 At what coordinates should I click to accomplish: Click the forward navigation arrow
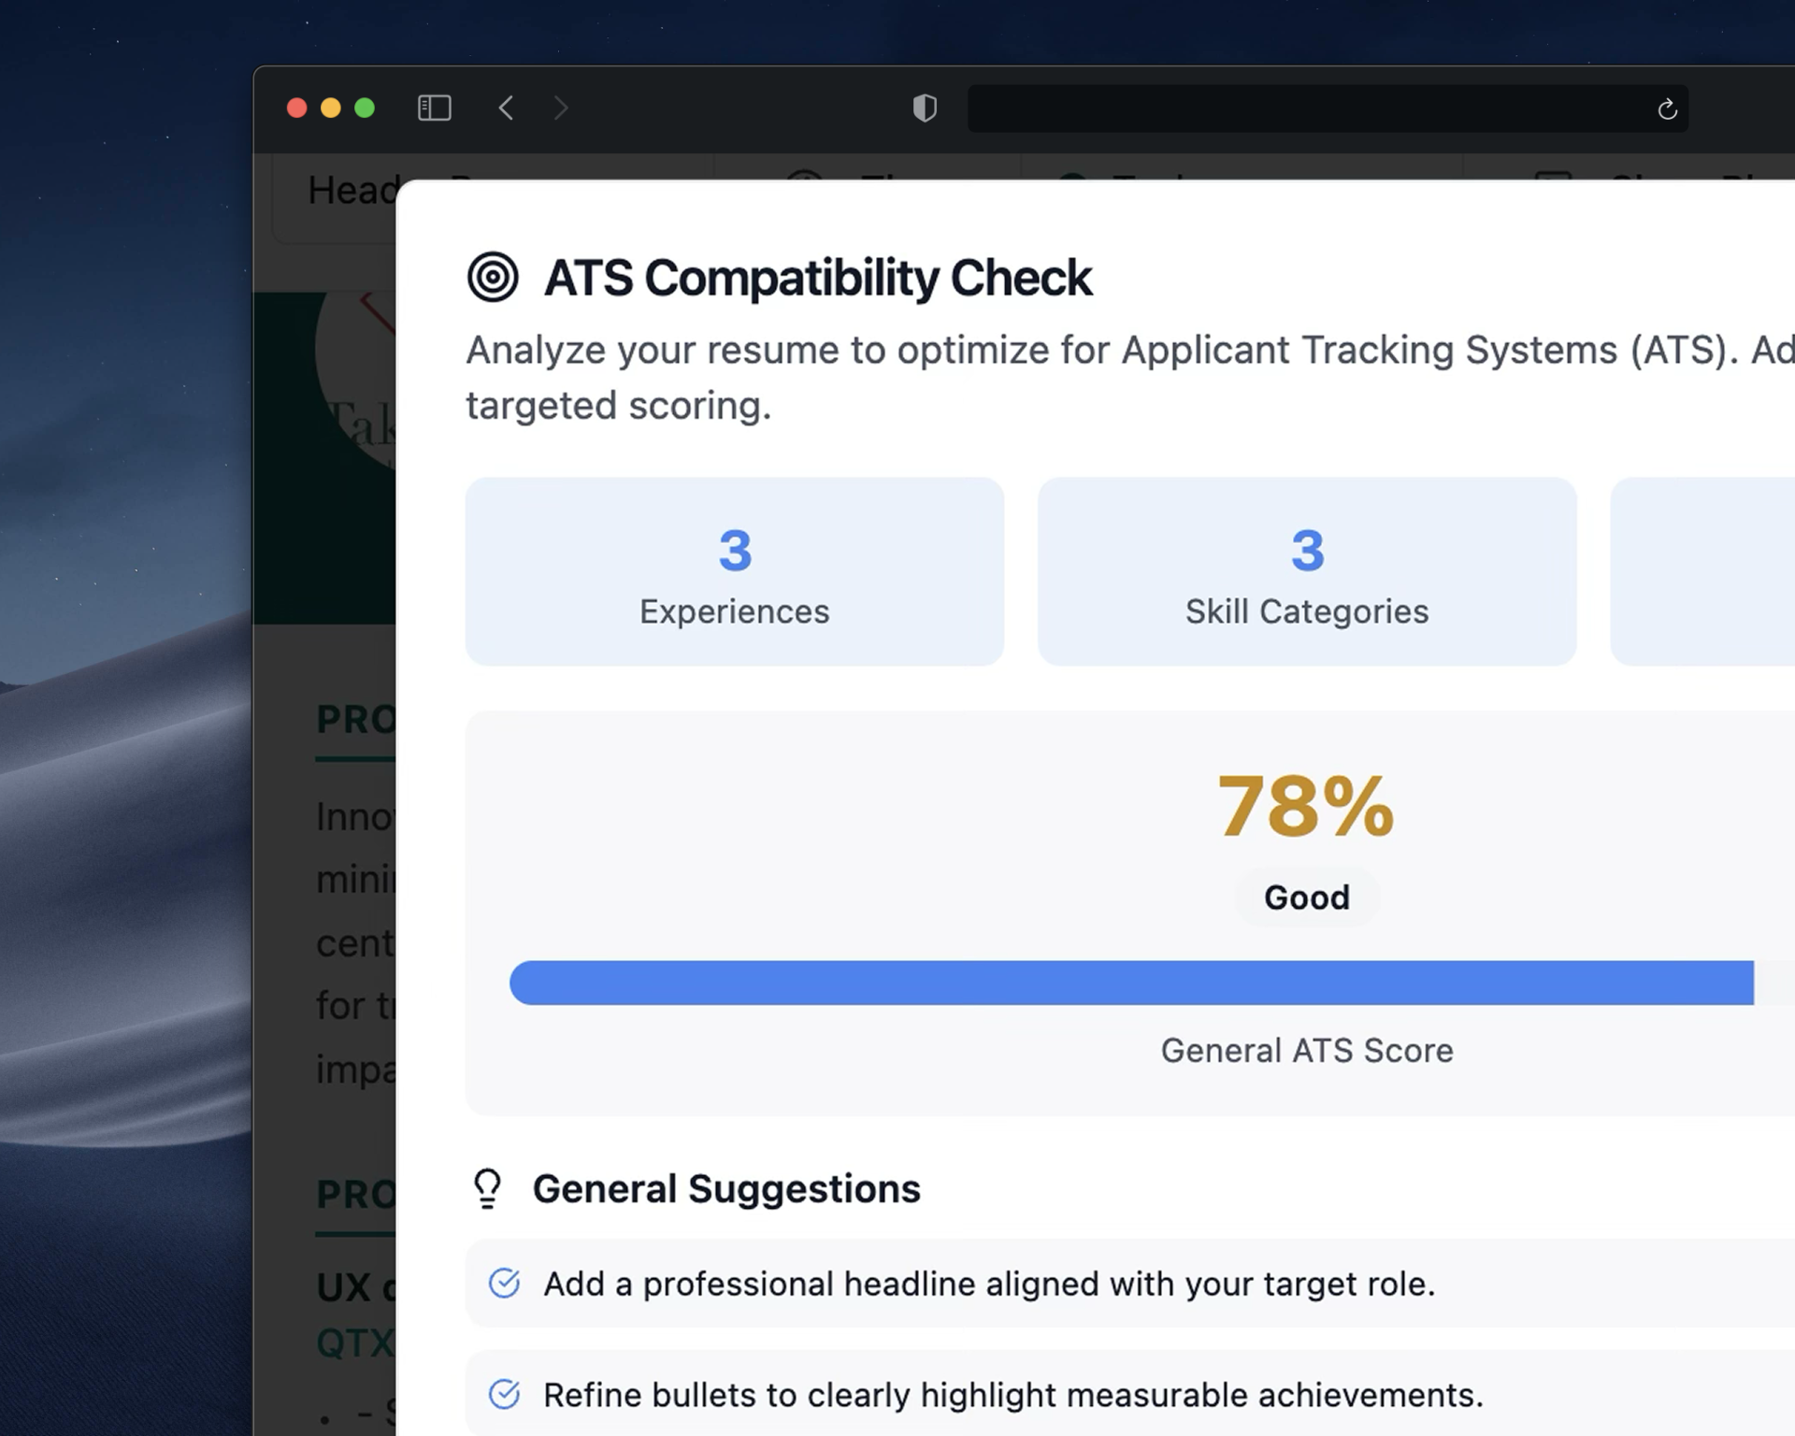(560, 108)
